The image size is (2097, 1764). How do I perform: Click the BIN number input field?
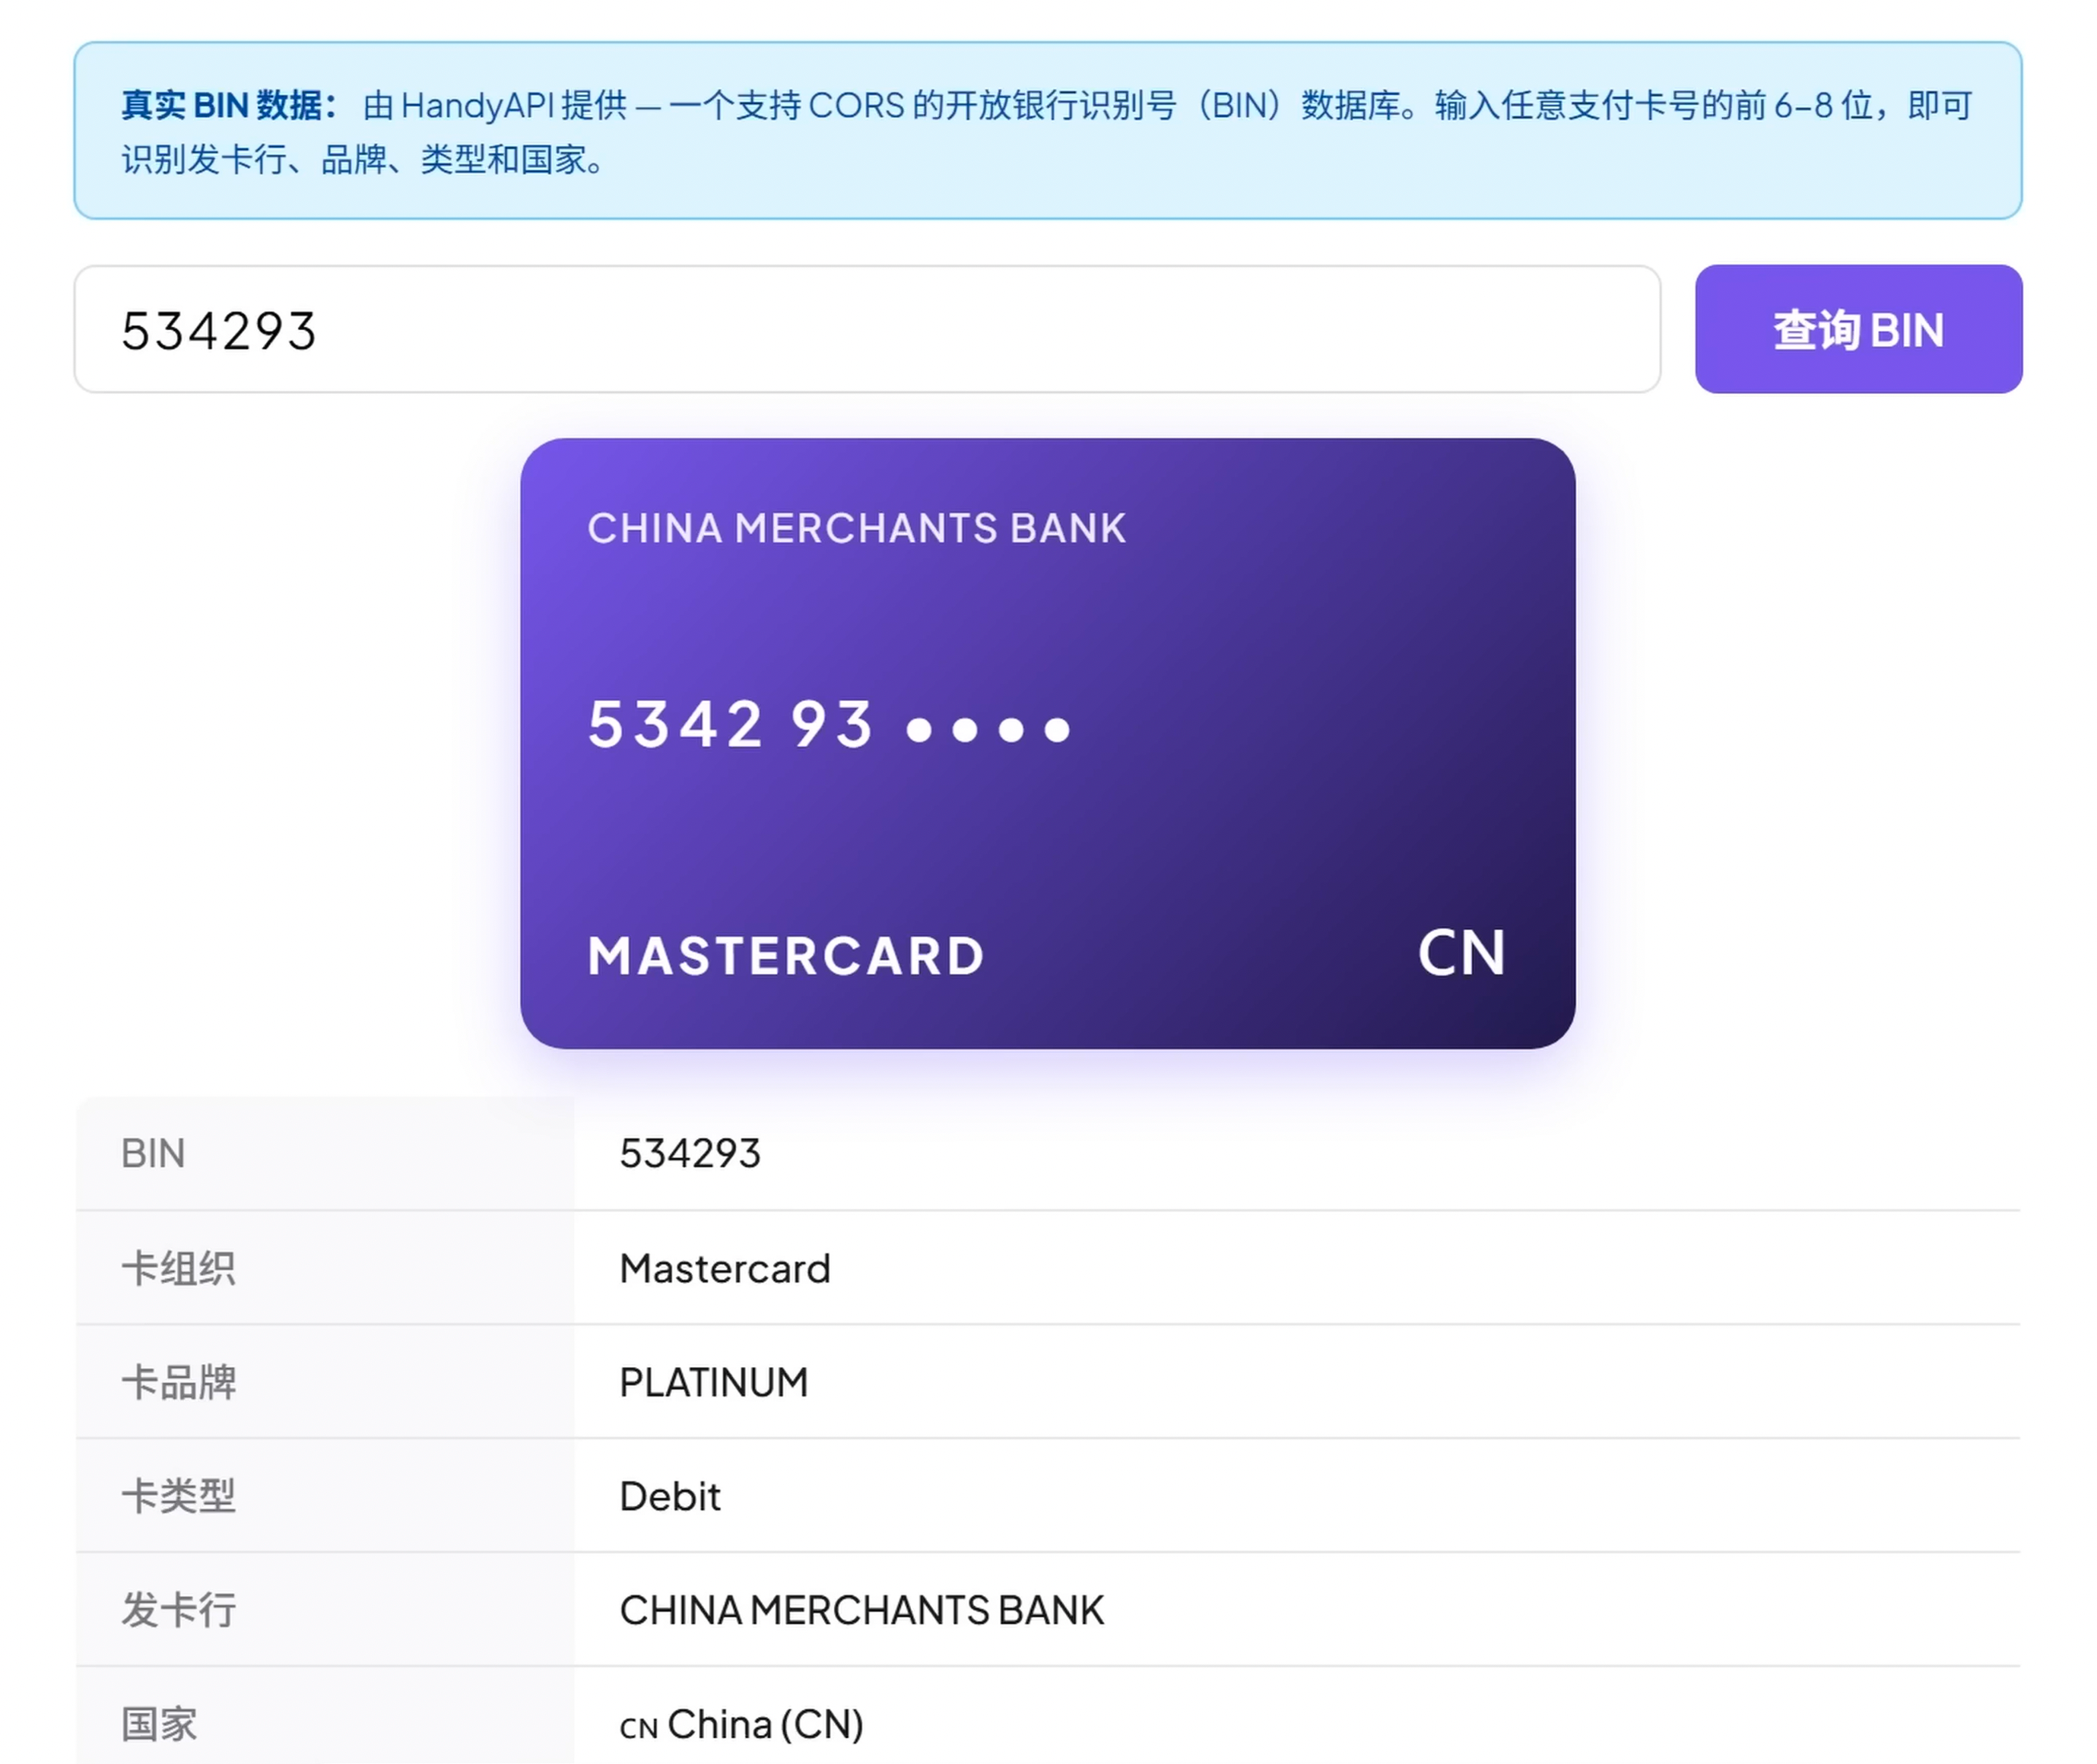tap(867, 329)
